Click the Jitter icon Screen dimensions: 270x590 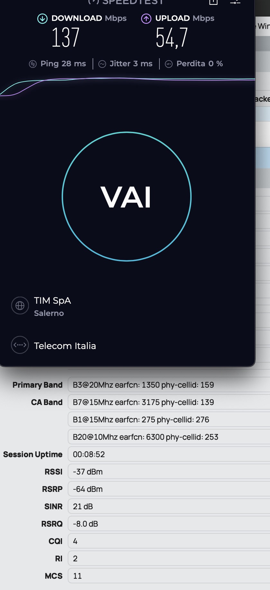(102, 64)
